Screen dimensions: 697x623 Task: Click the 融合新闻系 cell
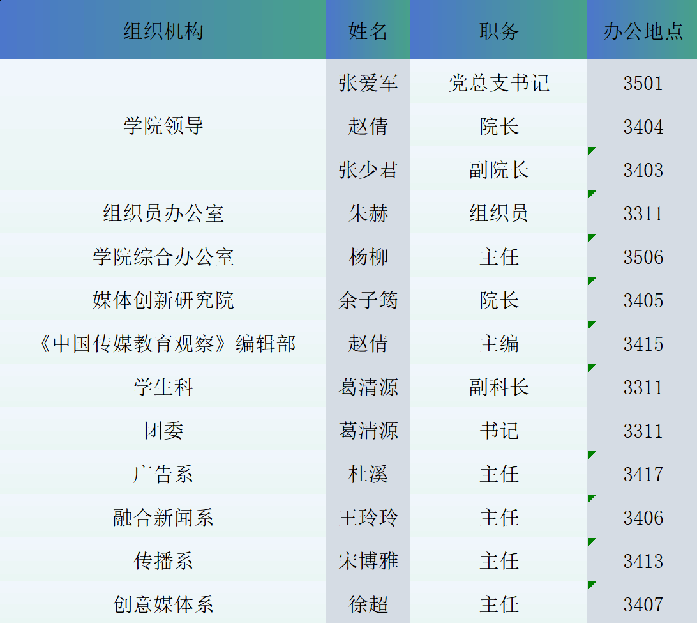point(163,518)
